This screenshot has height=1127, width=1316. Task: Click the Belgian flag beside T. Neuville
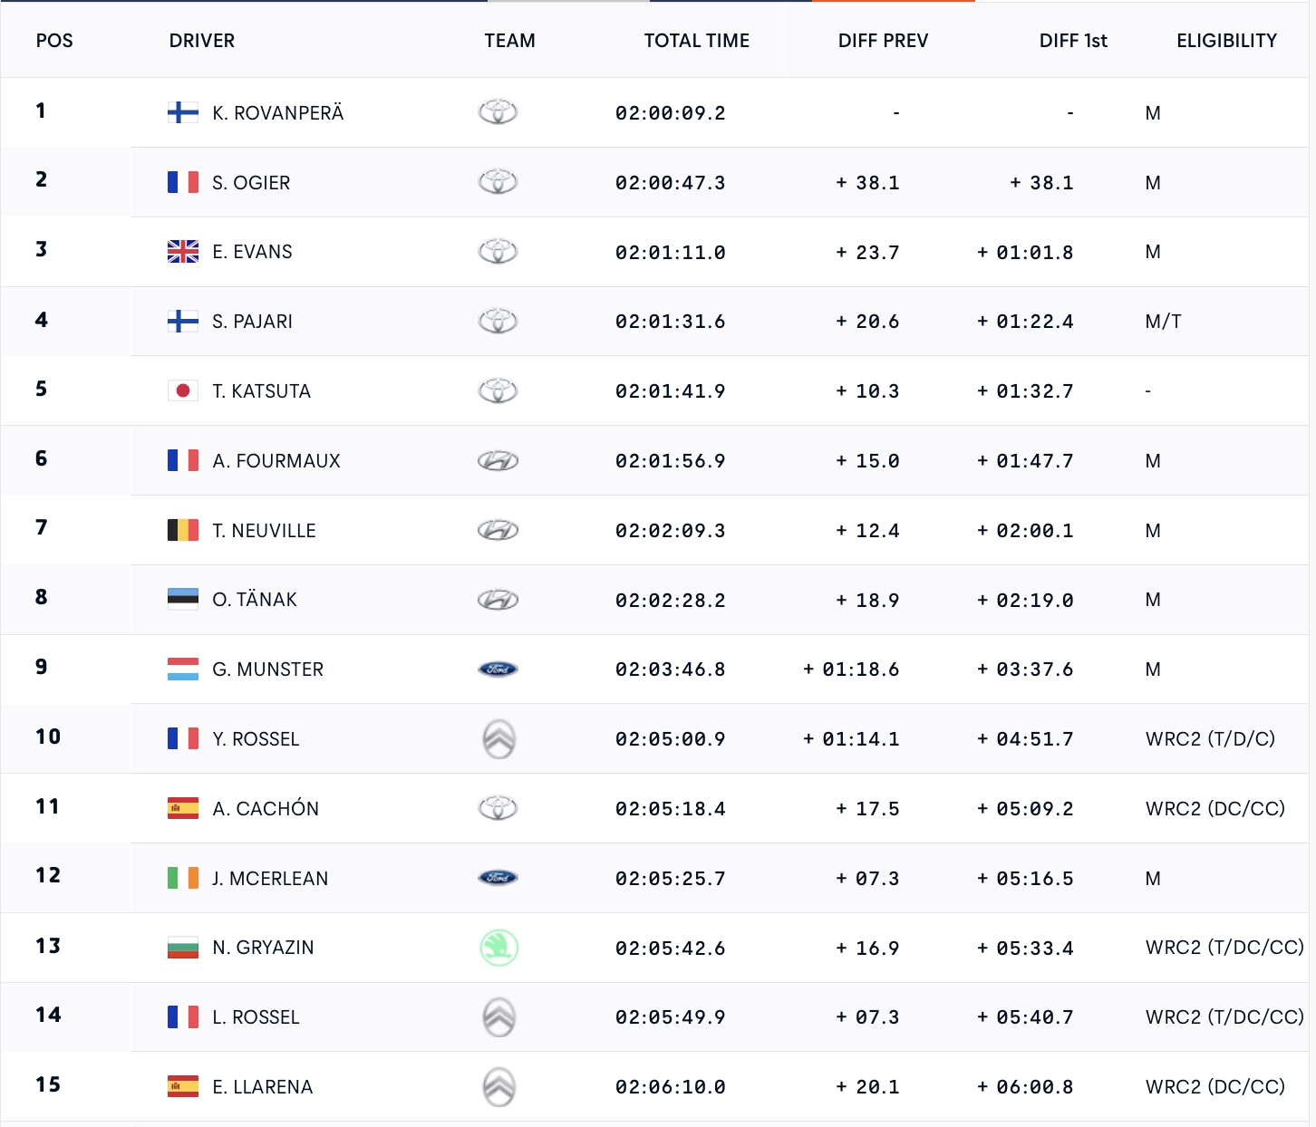coord(183,530)
